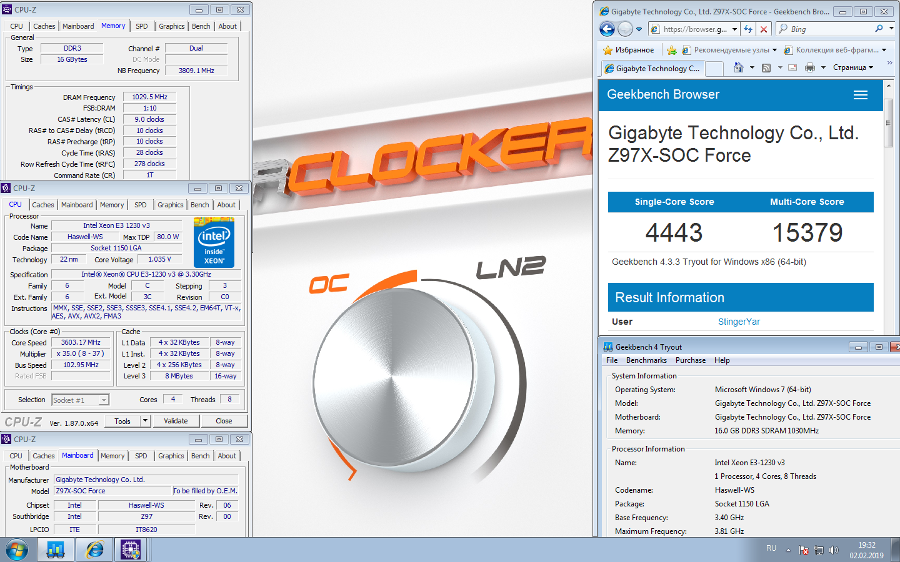Click the browser Forward arrow button
The height and width of the screenshot is (562, 900).
[625, 29]
